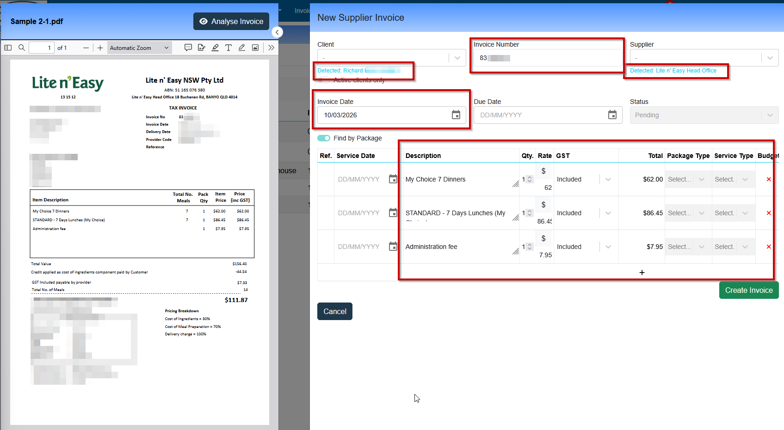Adjust quantity stepper for STANDARD Lunches row

[530, 213]
